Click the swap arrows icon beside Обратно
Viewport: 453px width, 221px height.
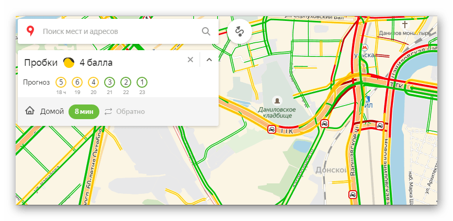pyautogui.click(x=108, y=112)
